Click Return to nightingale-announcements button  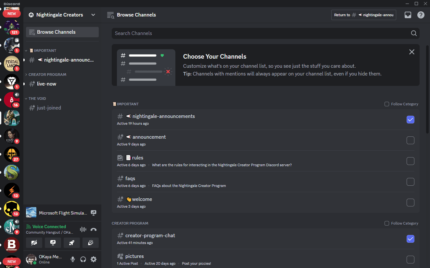coord(364,15)
